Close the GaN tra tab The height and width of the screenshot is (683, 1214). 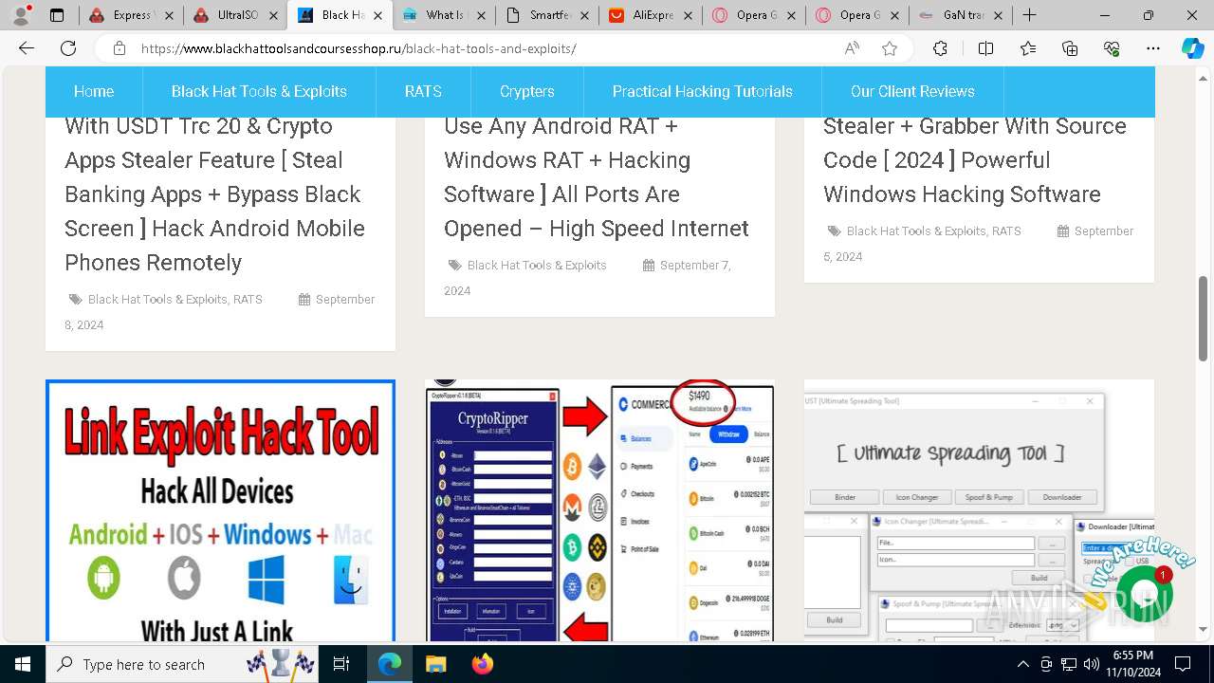click(999, 15)
